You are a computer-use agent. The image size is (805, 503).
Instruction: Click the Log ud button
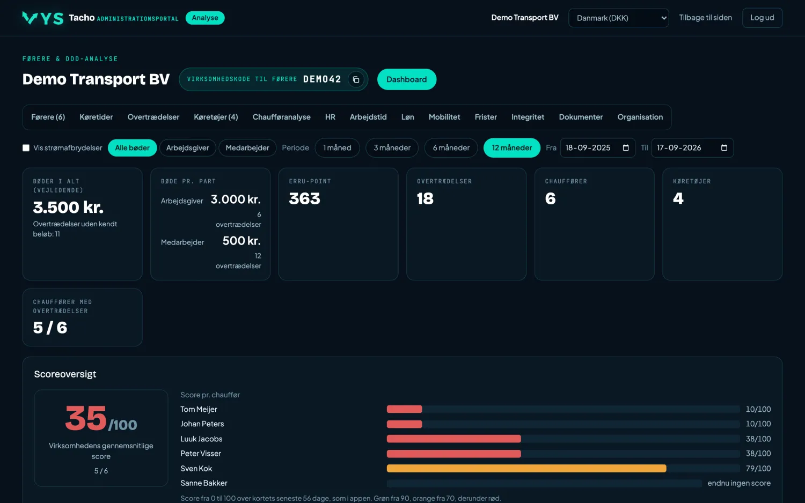tap(762, 18)
